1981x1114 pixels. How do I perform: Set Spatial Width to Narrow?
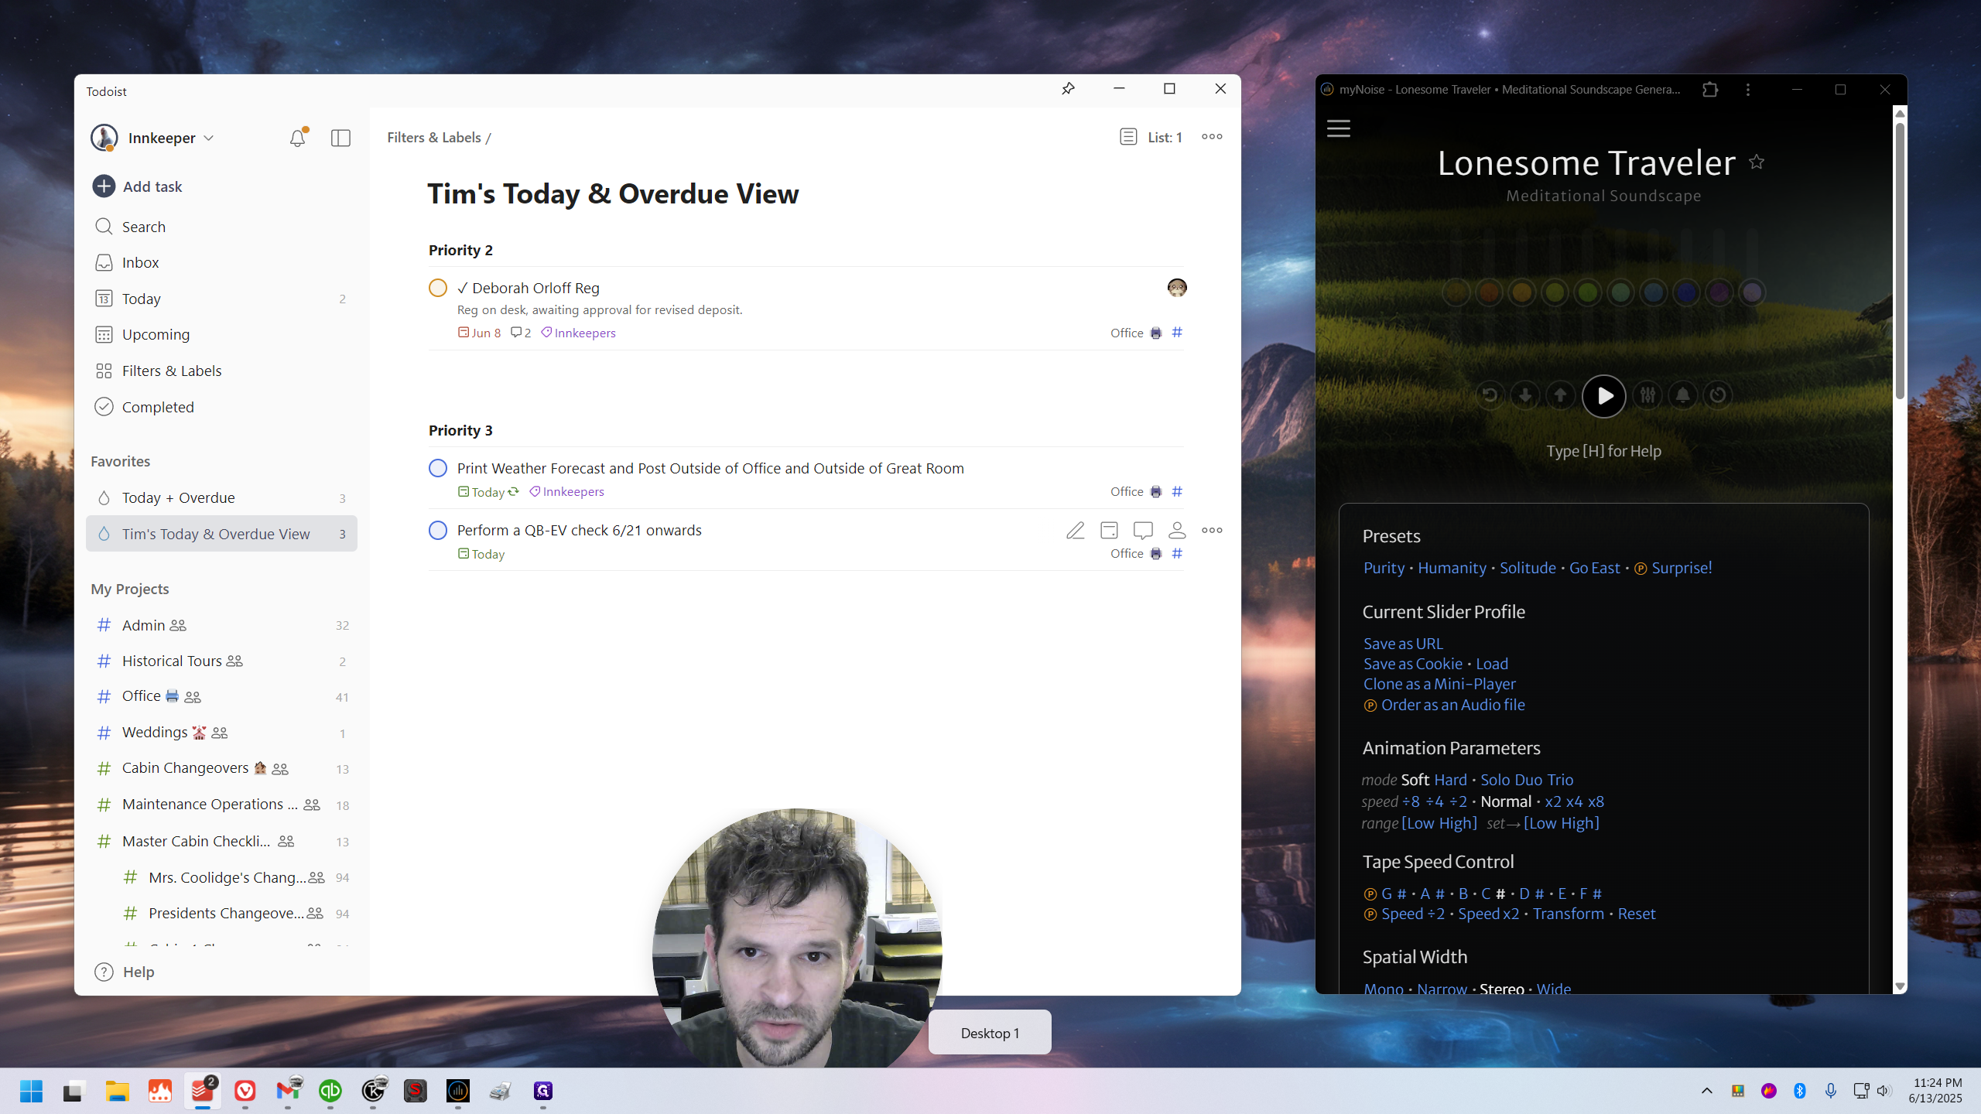pyautogui.click(x=1442, y=989)
